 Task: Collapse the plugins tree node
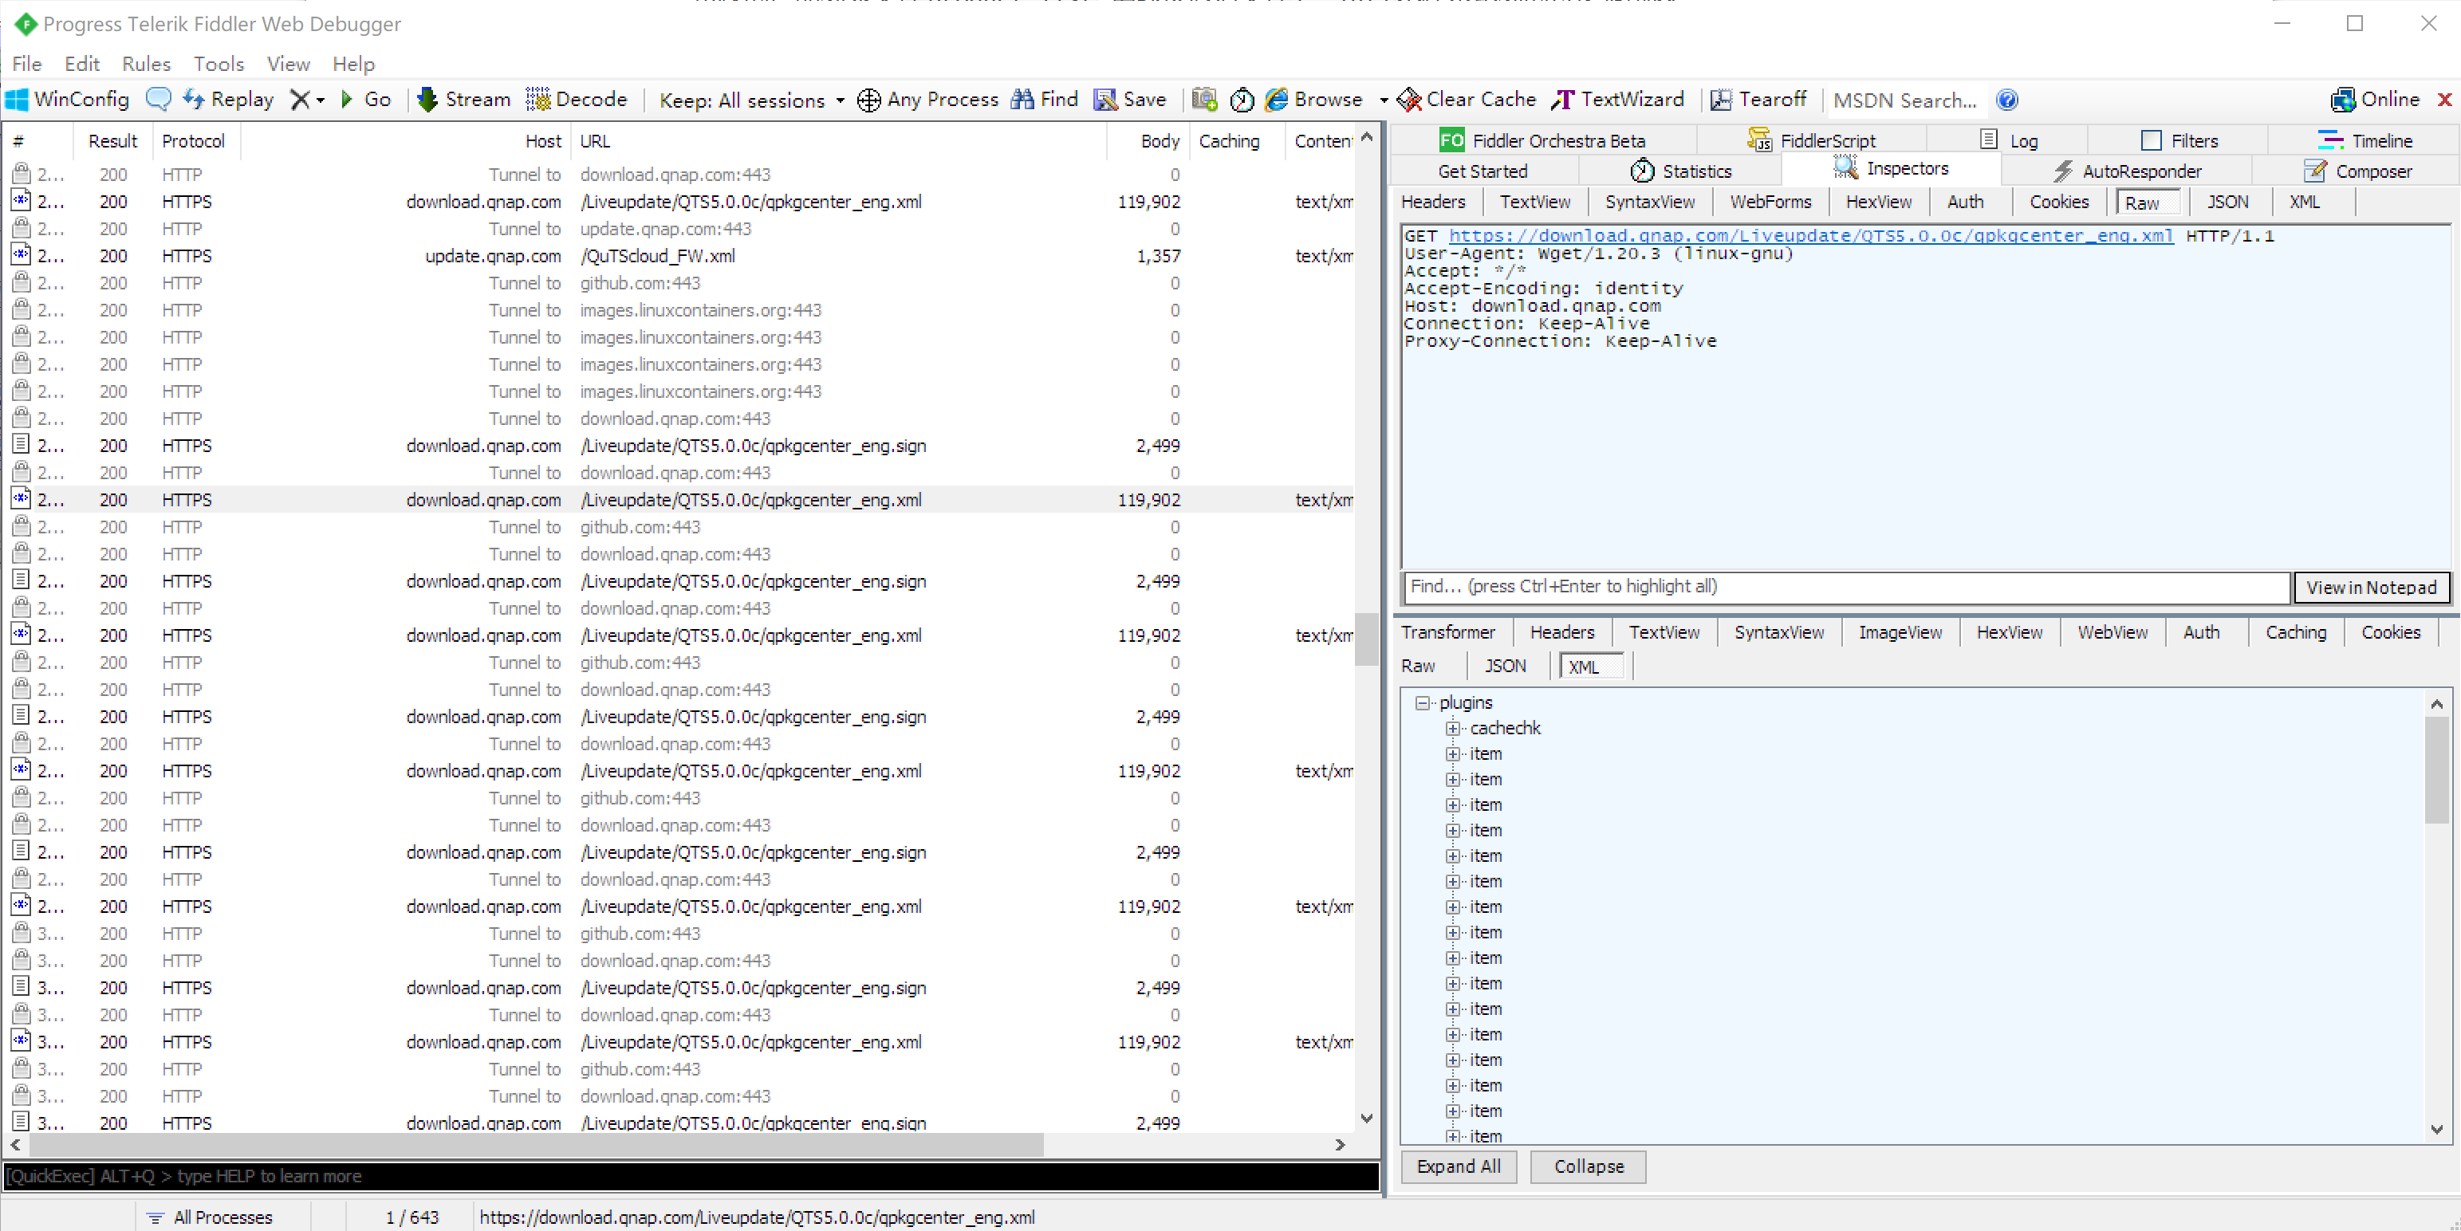tap(1423, 703)
